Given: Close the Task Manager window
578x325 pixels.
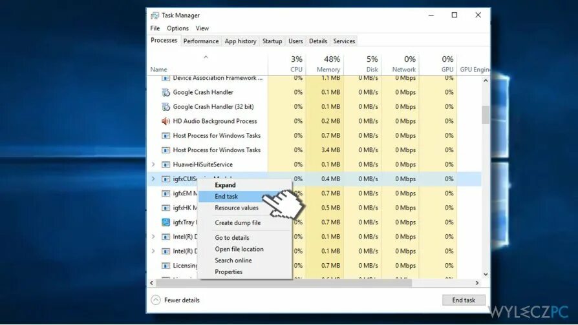Looking at the screenshot, I should coord(478,15).
